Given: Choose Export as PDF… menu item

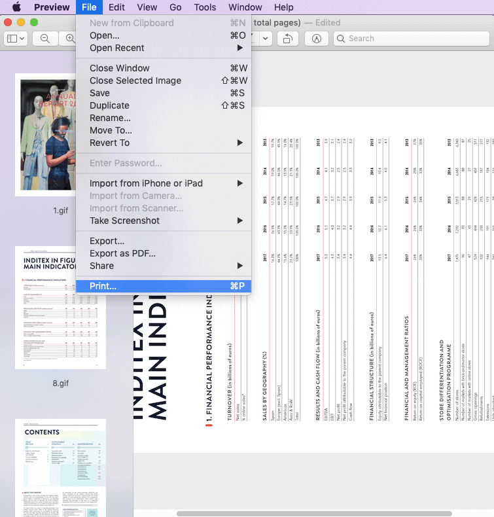Looking at the screenshot, I should click(122, 253).
